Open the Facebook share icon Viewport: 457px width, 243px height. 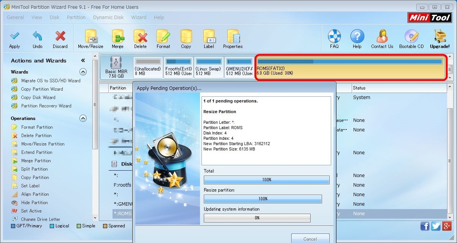click(425, 226)
